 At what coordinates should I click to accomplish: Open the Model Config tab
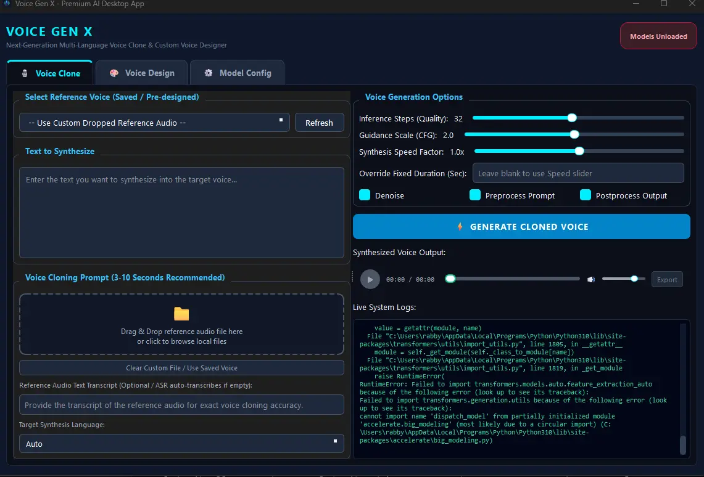coord(237,73)
